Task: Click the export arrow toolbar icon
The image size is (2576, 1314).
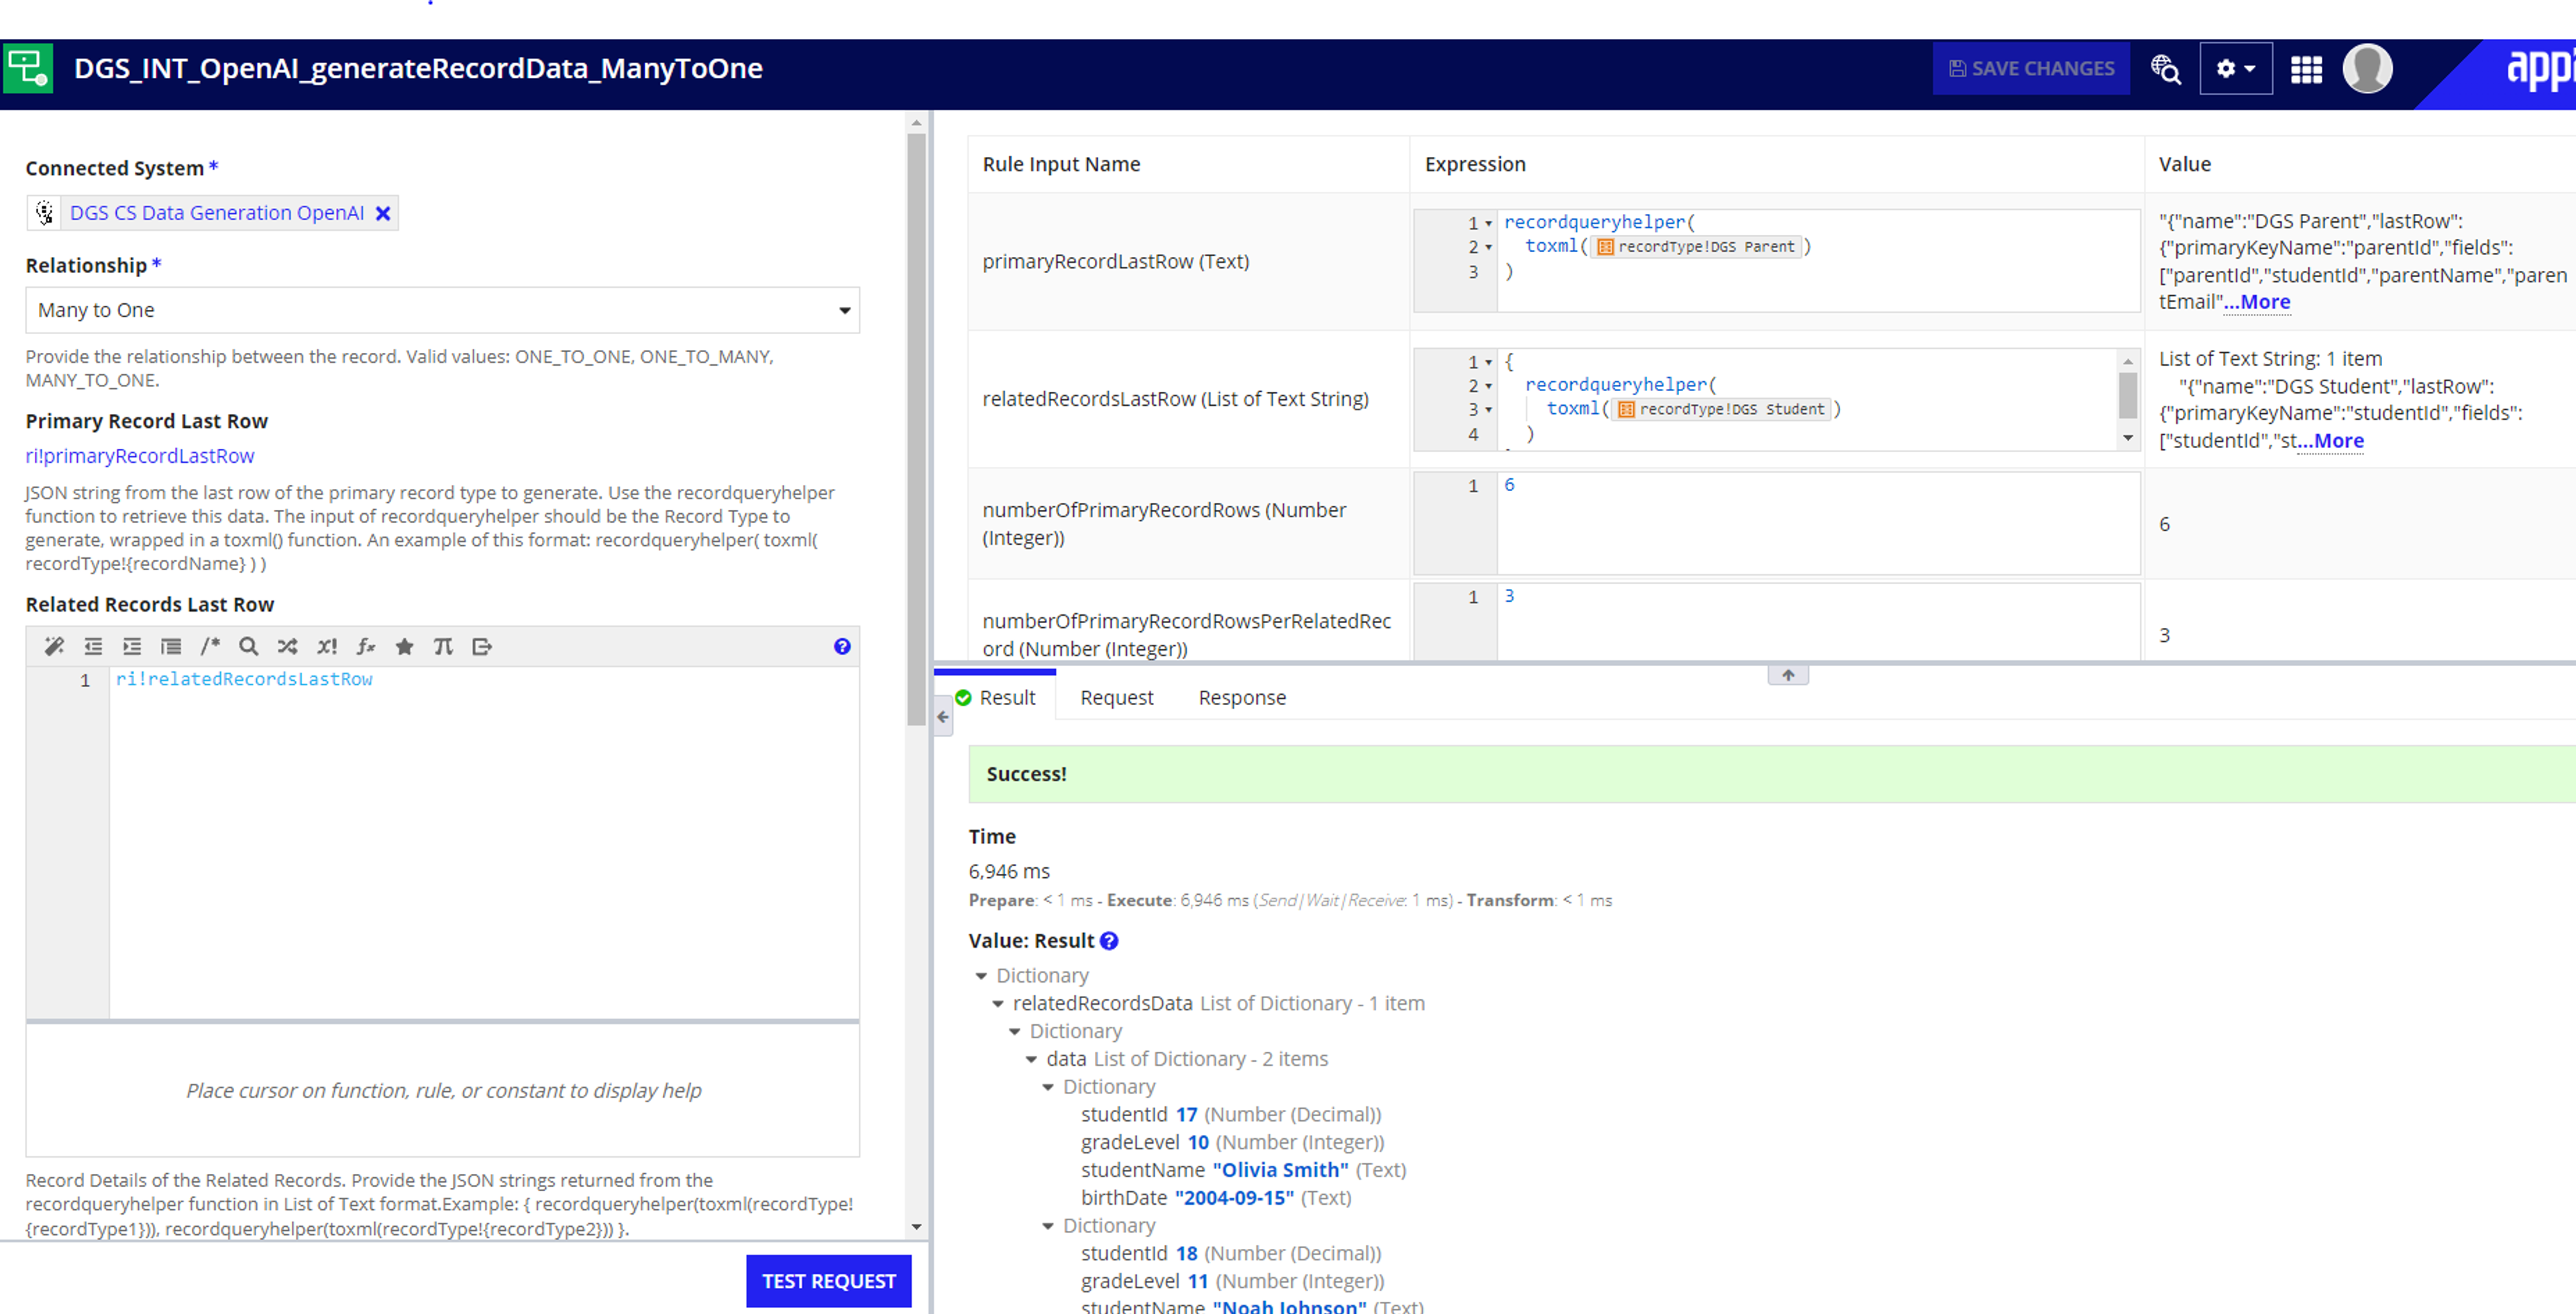Action: pos(482,647)
